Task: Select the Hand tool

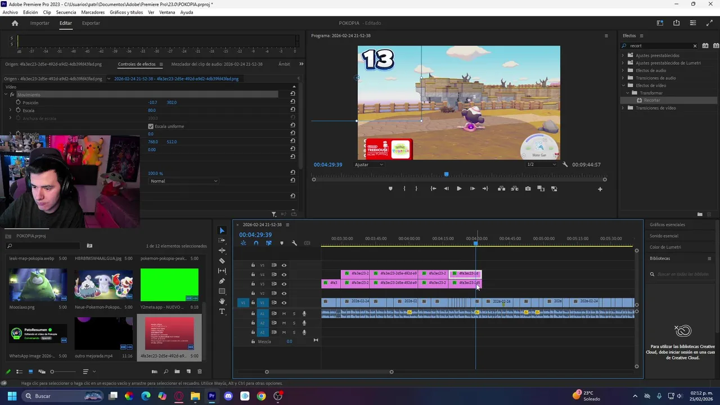Action: click(x=222, y=301)
